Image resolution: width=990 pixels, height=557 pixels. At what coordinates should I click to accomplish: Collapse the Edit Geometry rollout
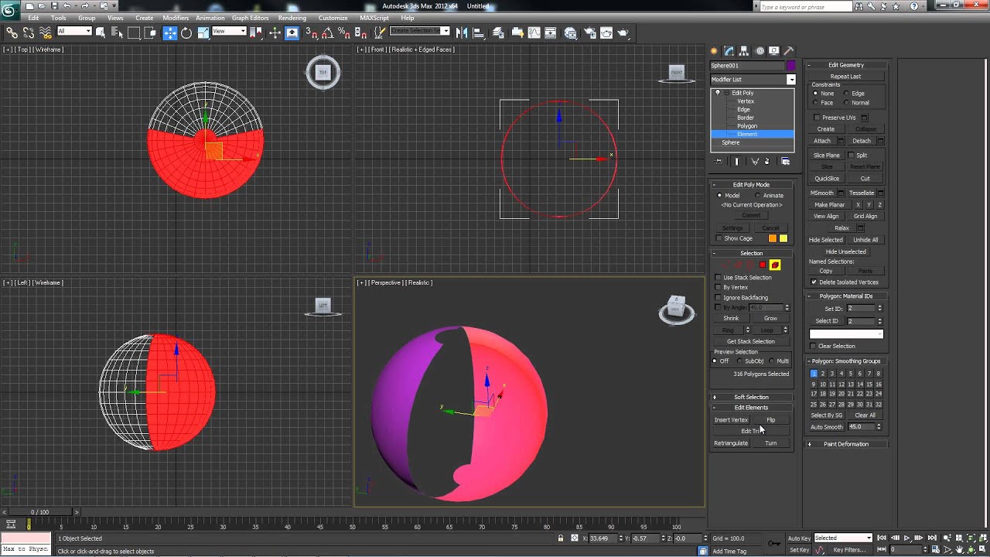click(x=846, y=66)
